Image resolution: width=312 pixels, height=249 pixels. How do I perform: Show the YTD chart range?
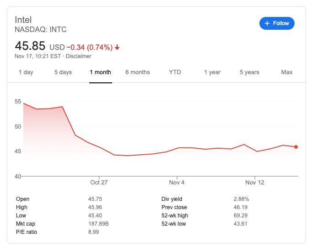[x=175, y=72]
